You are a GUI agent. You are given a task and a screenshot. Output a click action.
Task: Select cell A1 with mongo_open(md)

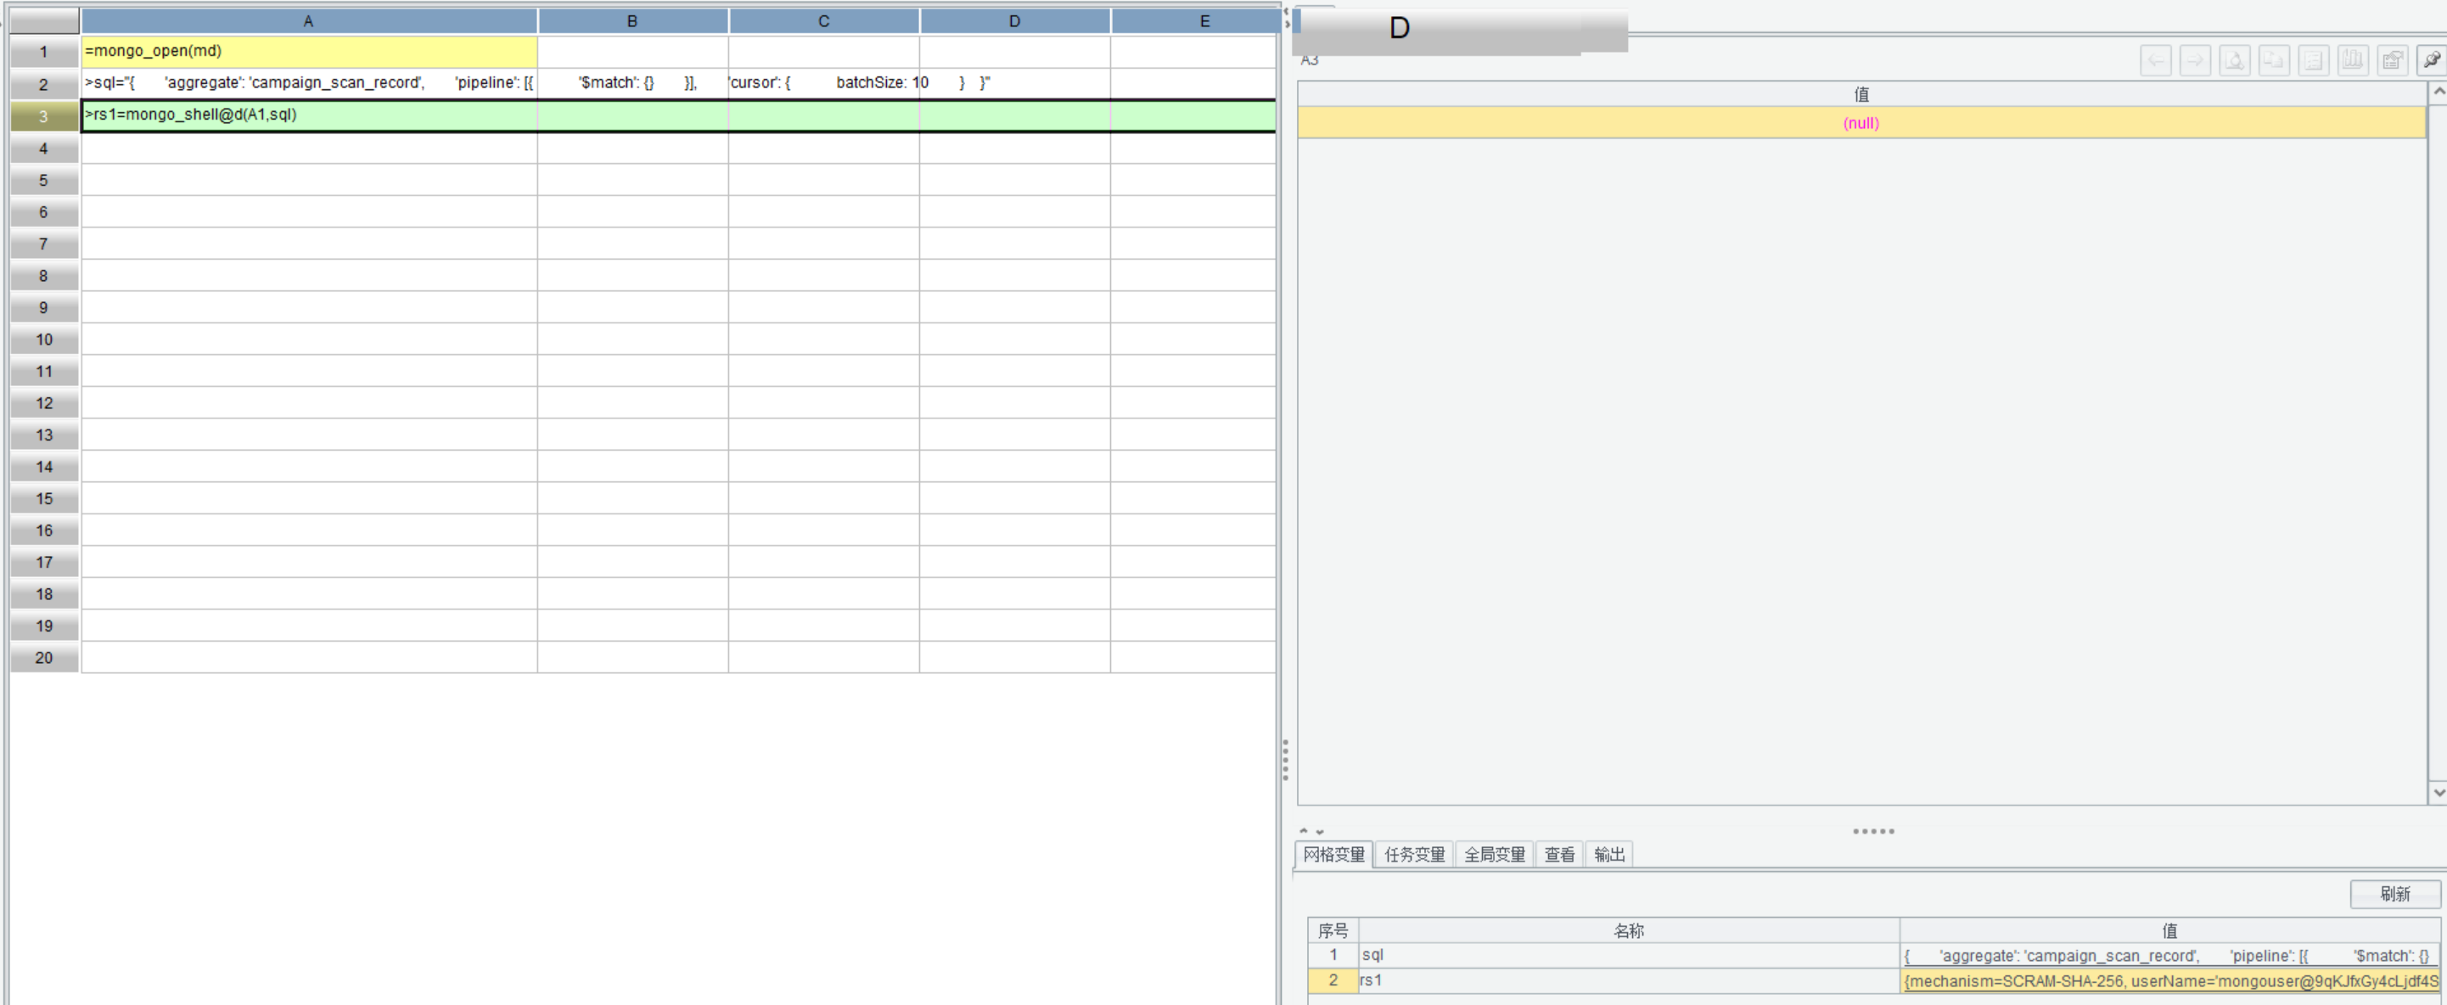(309, 51)
